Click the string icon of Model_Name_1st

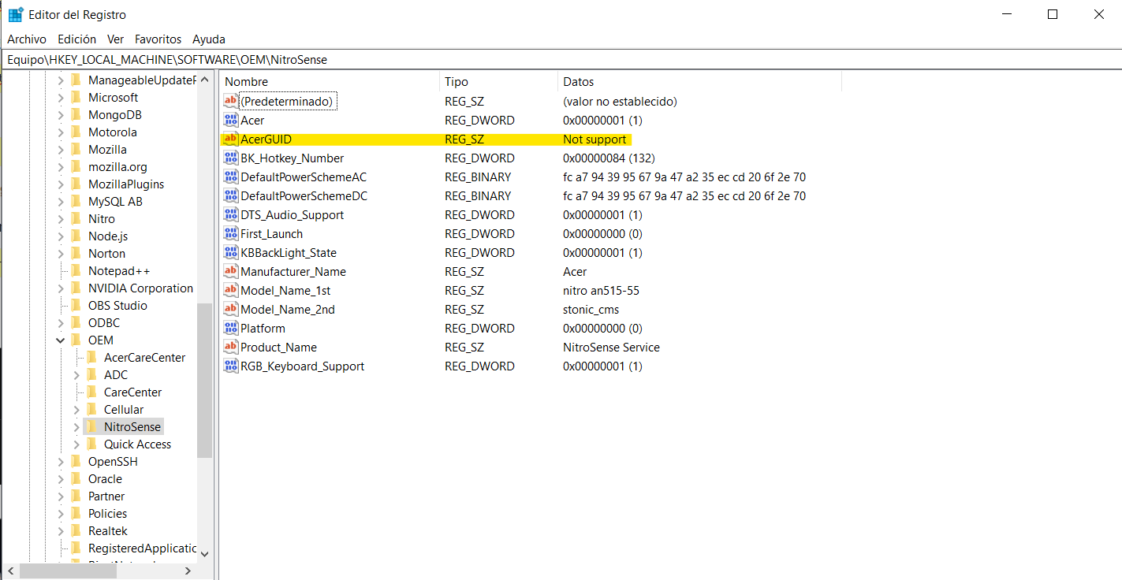click(x=231, y=290)
